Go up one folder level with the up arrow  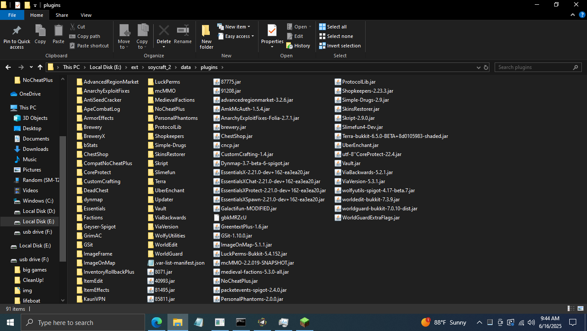click(x=40, y=67)
